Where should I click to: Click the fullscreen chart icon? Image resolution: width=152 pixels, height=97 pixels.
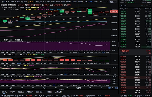point(104,2)
